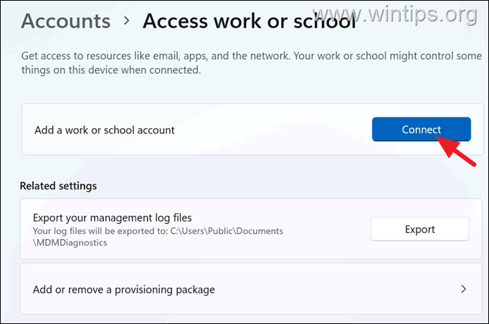Viewport: 489px width, 324px height.
Task: Select 'Add a work or school account' text
Action: (105, 130)
